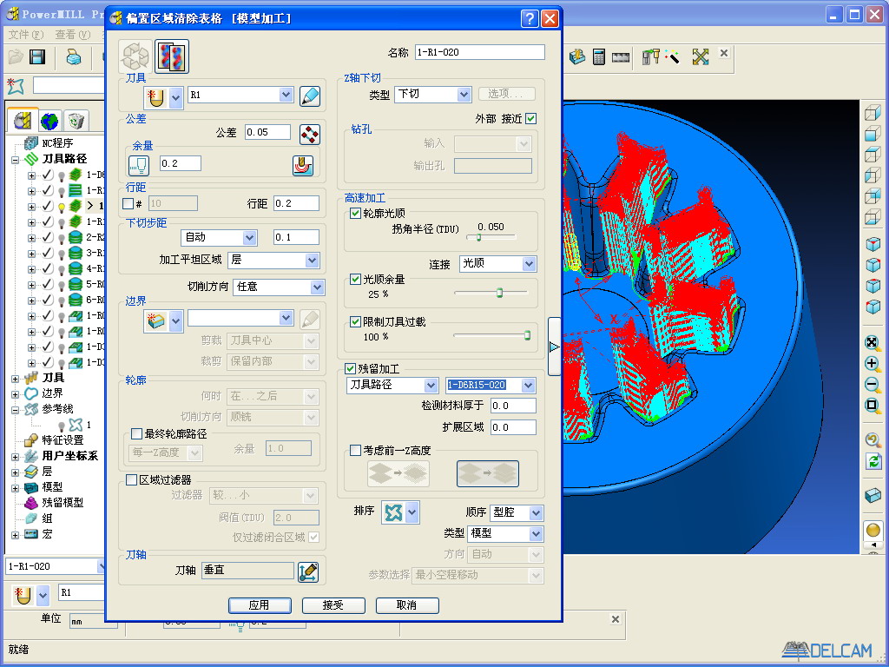The image size is (889, 667).
Task: Click the 限制刀具过载 100% slider
Action: click(x=493, y=335)
